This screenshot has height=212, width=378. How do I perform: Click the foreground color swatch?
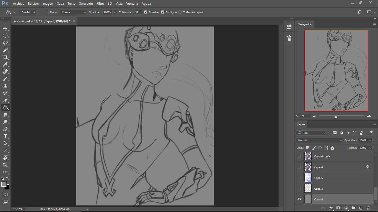[4, 184]
